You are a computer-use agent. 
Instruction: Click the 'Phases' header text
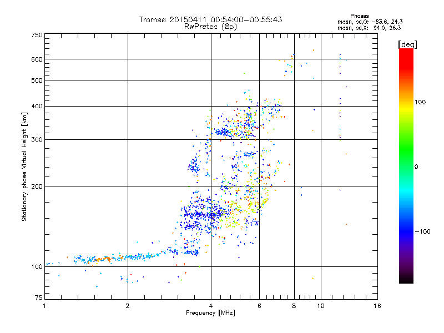pyautogui.click(x=359, y=16)
